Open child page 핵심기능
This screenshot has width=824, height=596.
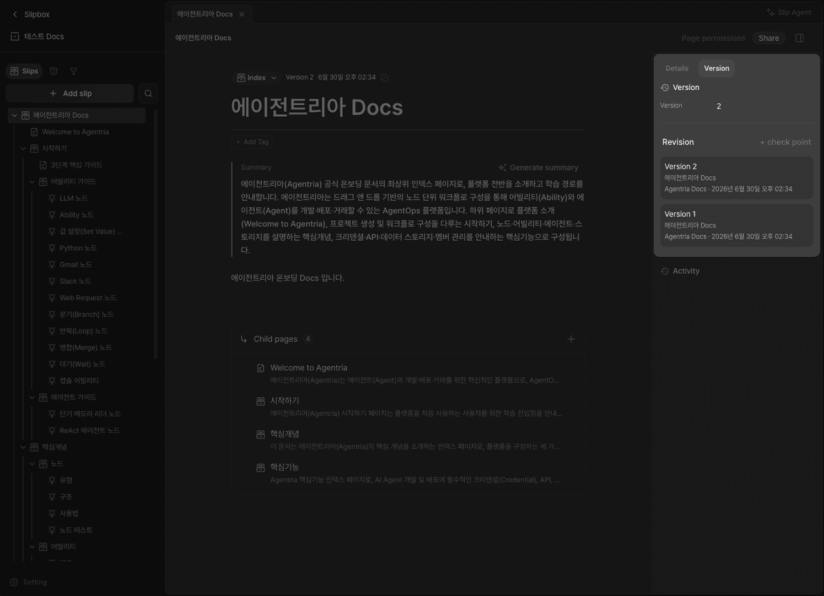(408, 473)
